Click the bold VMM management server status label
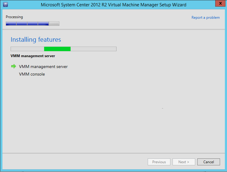The height and width of the screenshot is (172, 227). click(x=33, y=56)
